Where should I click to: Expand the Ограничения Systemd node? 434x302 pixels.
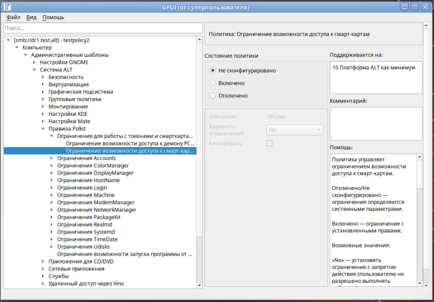(x=52, y=232)
